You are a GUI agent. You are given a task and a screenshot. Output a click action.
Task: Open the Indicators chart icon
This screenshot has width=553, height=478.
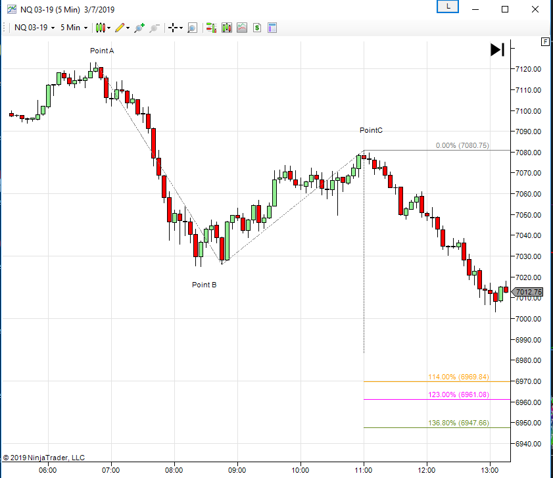(242, 28)
